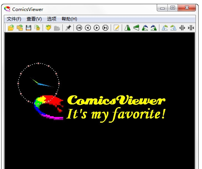
Task: Click the save floppy disk icon
Action: point(29,28)
